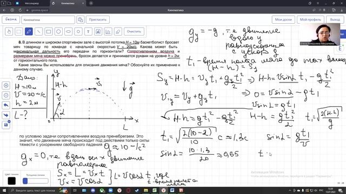Select the text tool

(x=88, y=31)
